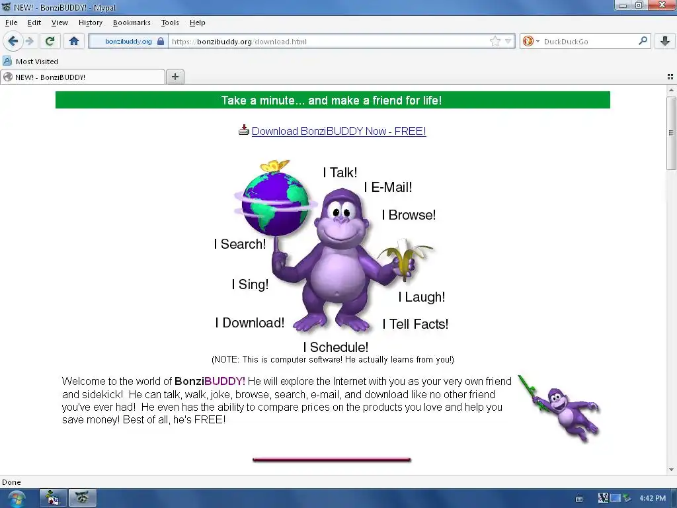Click the bonzibuddy.org site identity label
Viewport: 677px width, 508px height.
click(128, 42)
